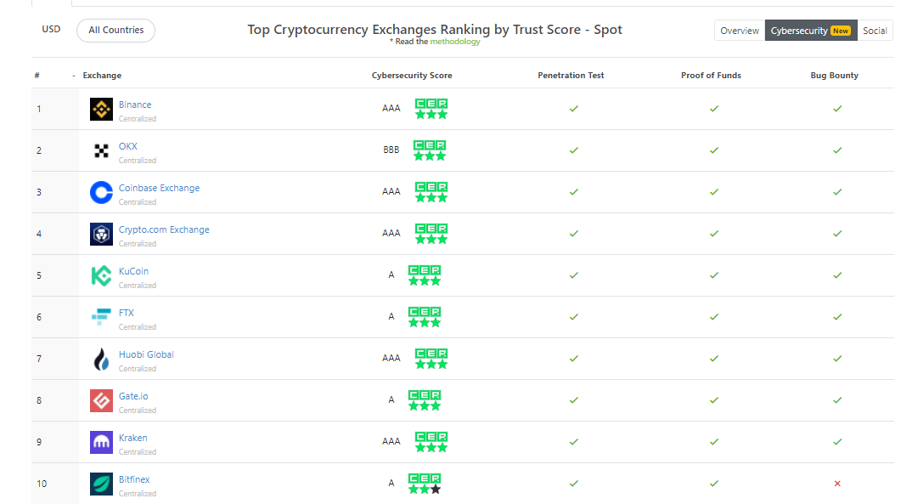Click the Binance CER three-star badge
Viewport: 912px width, 504px height.
[431, 109]
